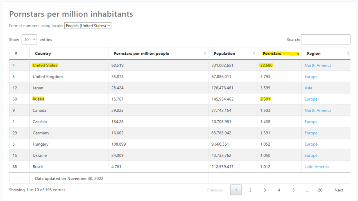The image size is (358, 201).
Task: Expand the Show entries count dropdown
Action: [x=29, y=40]
